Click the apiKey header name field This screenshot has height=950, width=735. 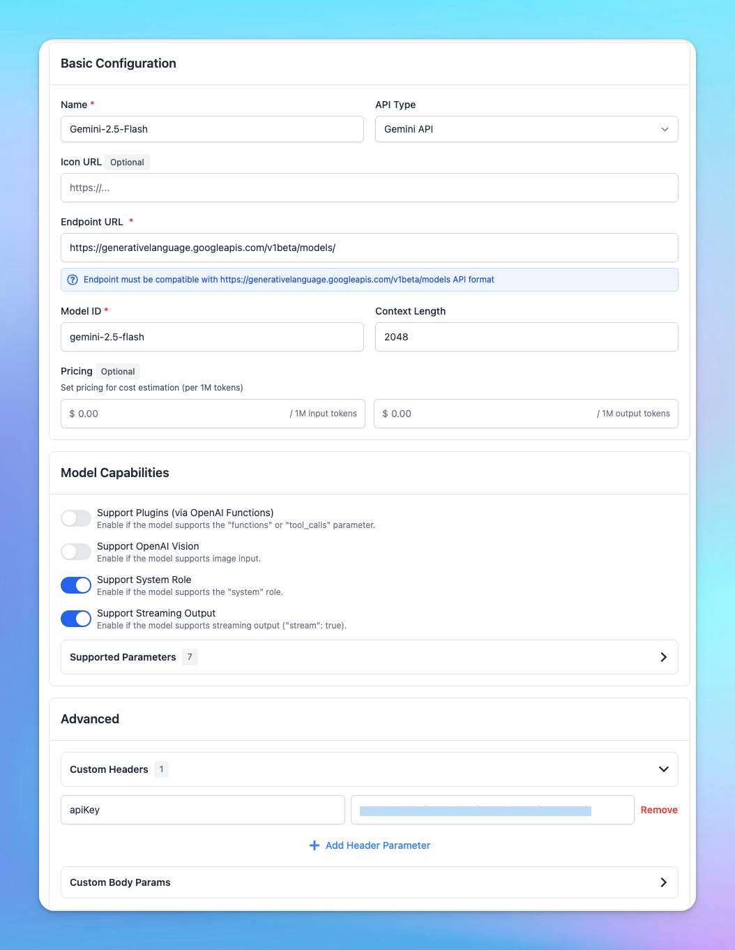click(203, 810)
